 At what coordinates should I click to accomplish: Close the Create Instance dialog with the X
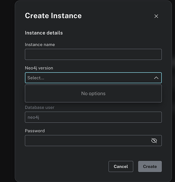pyautogui.click(x=156, y=16)
